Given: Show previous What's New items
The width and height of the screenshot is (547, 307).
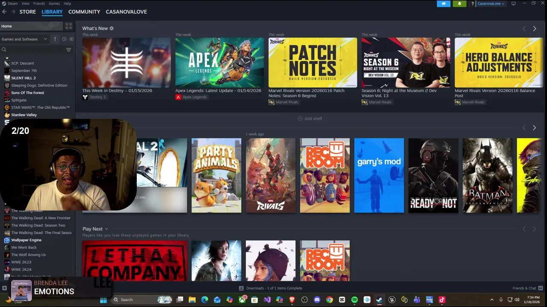Looking at the screenshot, I should pyautogui.click(x=524, y=29).
